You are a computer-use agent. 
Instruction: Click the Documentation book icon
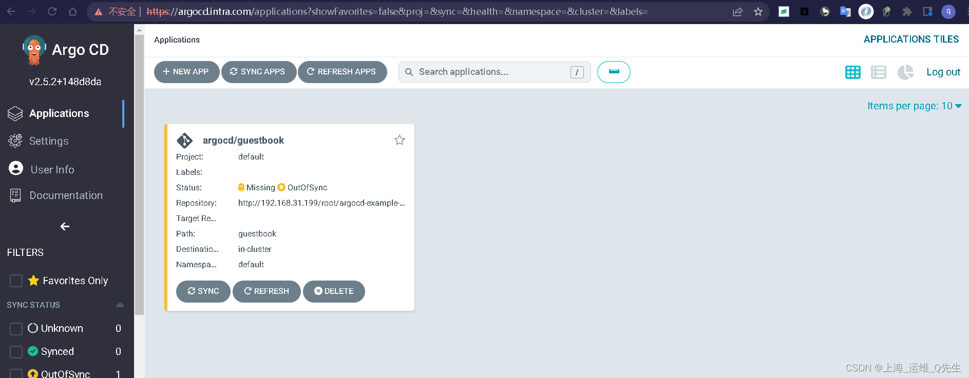pos(15,195)
